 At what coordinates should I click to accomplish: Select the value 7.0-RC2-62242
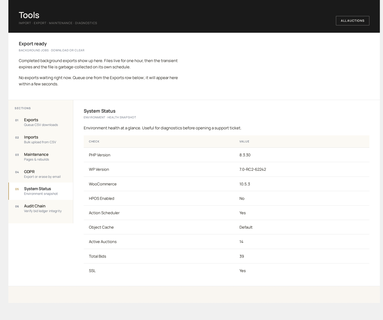click(253, 169)
